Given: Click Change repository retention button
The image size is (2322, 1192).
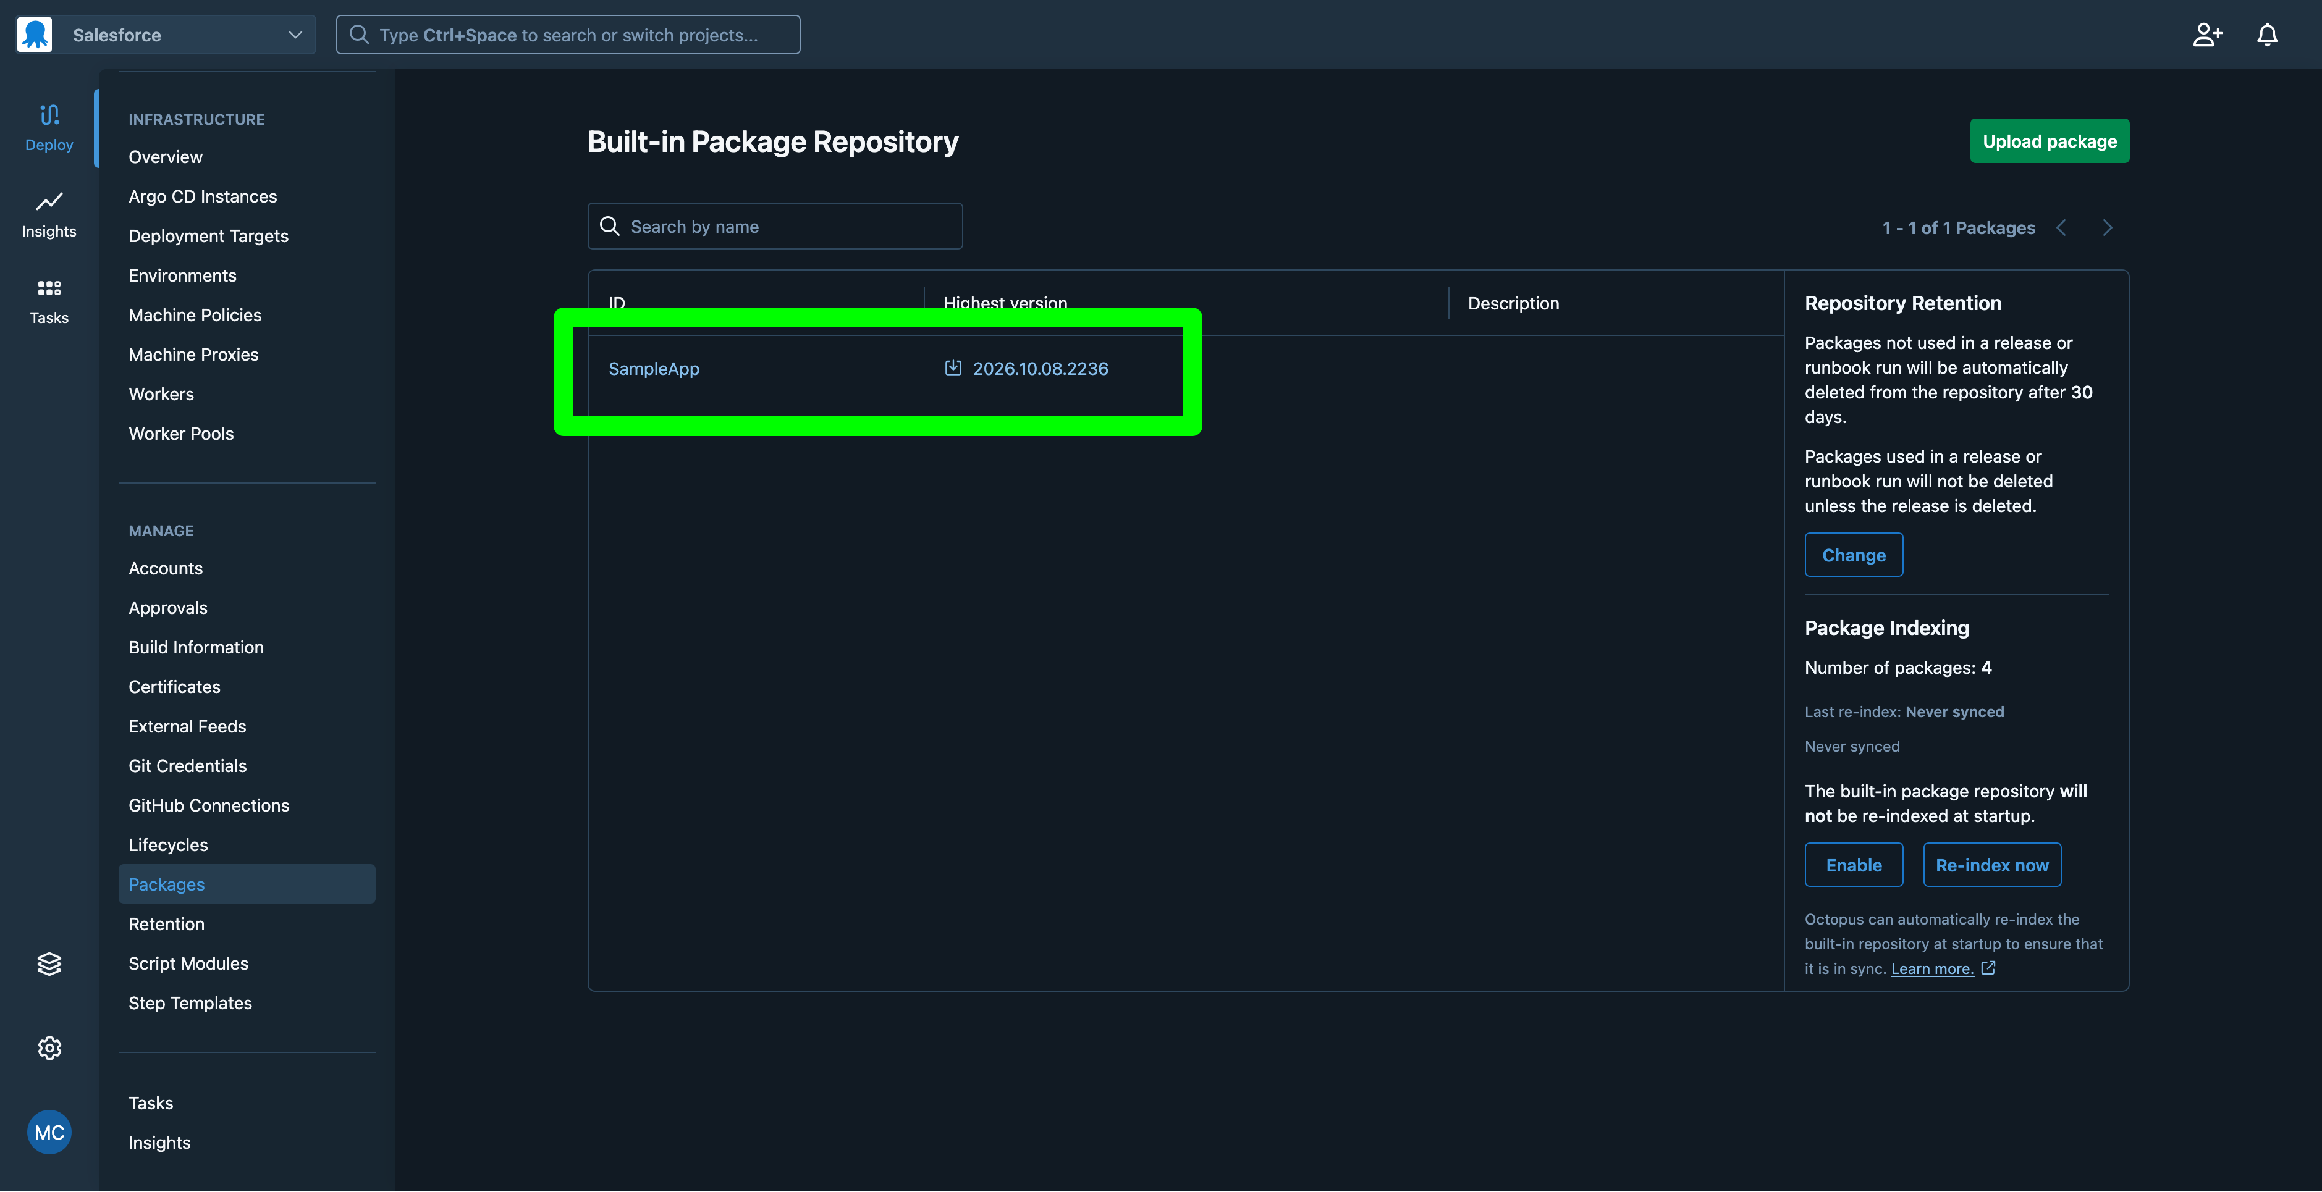Looking at the screenshot, I should [1853, 555].
